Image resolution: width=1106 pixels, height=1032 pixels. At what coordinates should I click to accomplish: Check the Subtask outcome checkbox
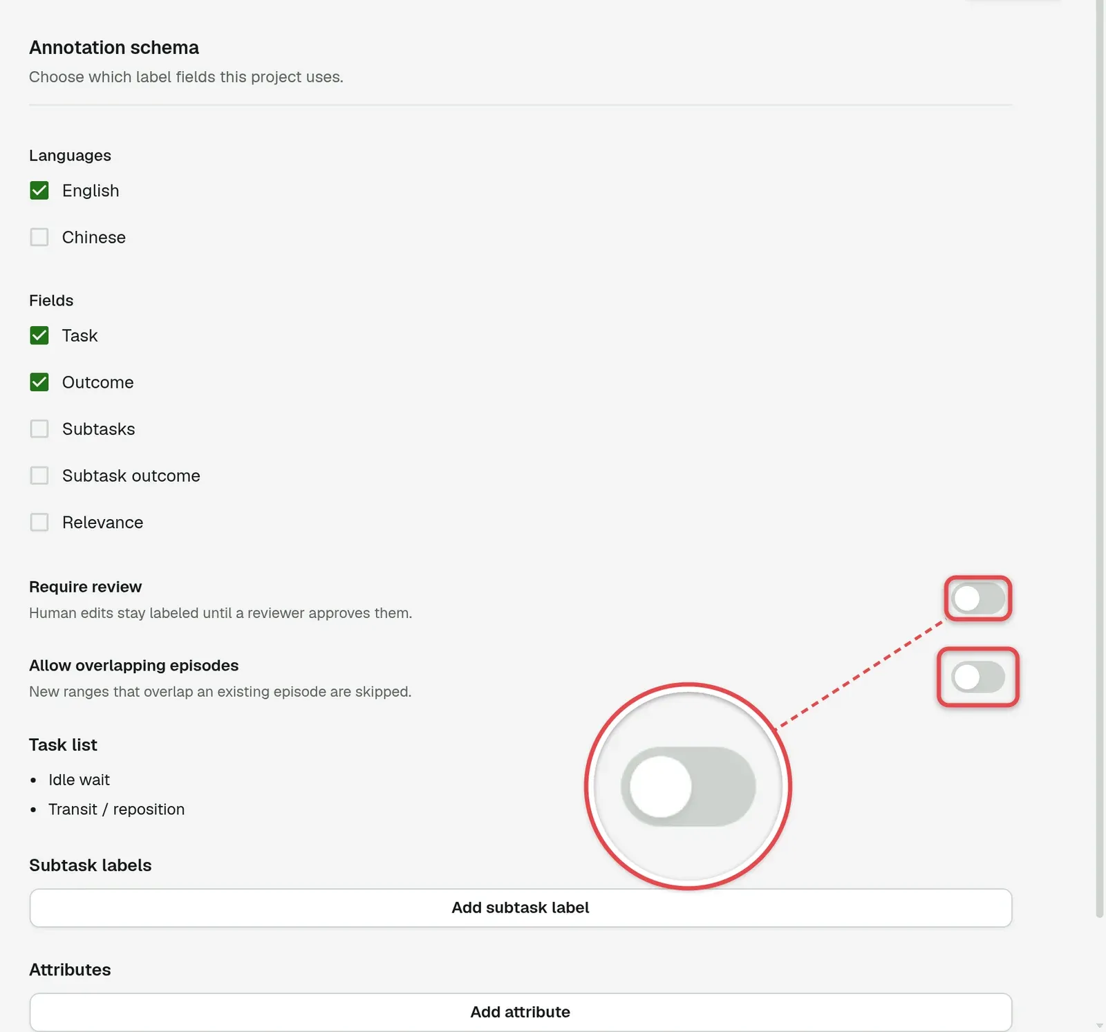(39, 476)
